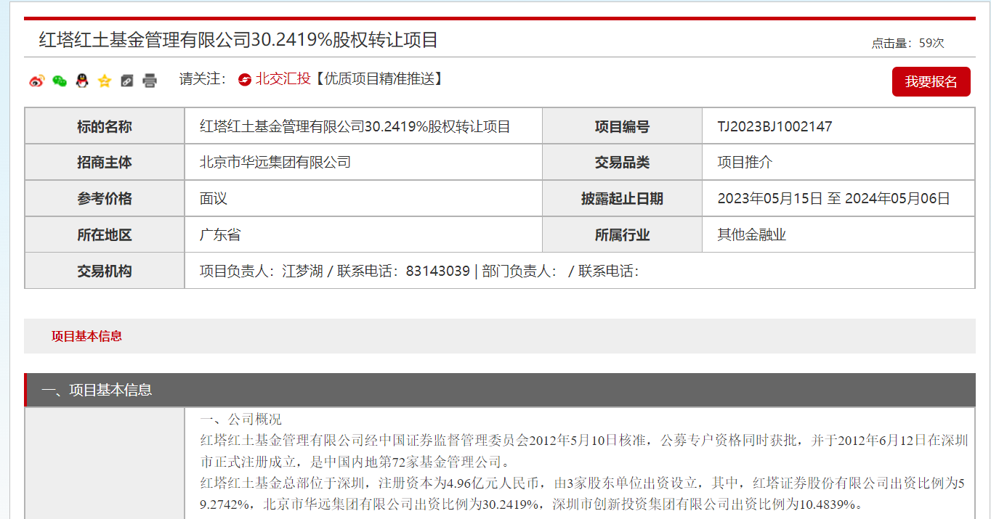
Task: Click the 广东省 region value
Action: click(x=220, y=235)
